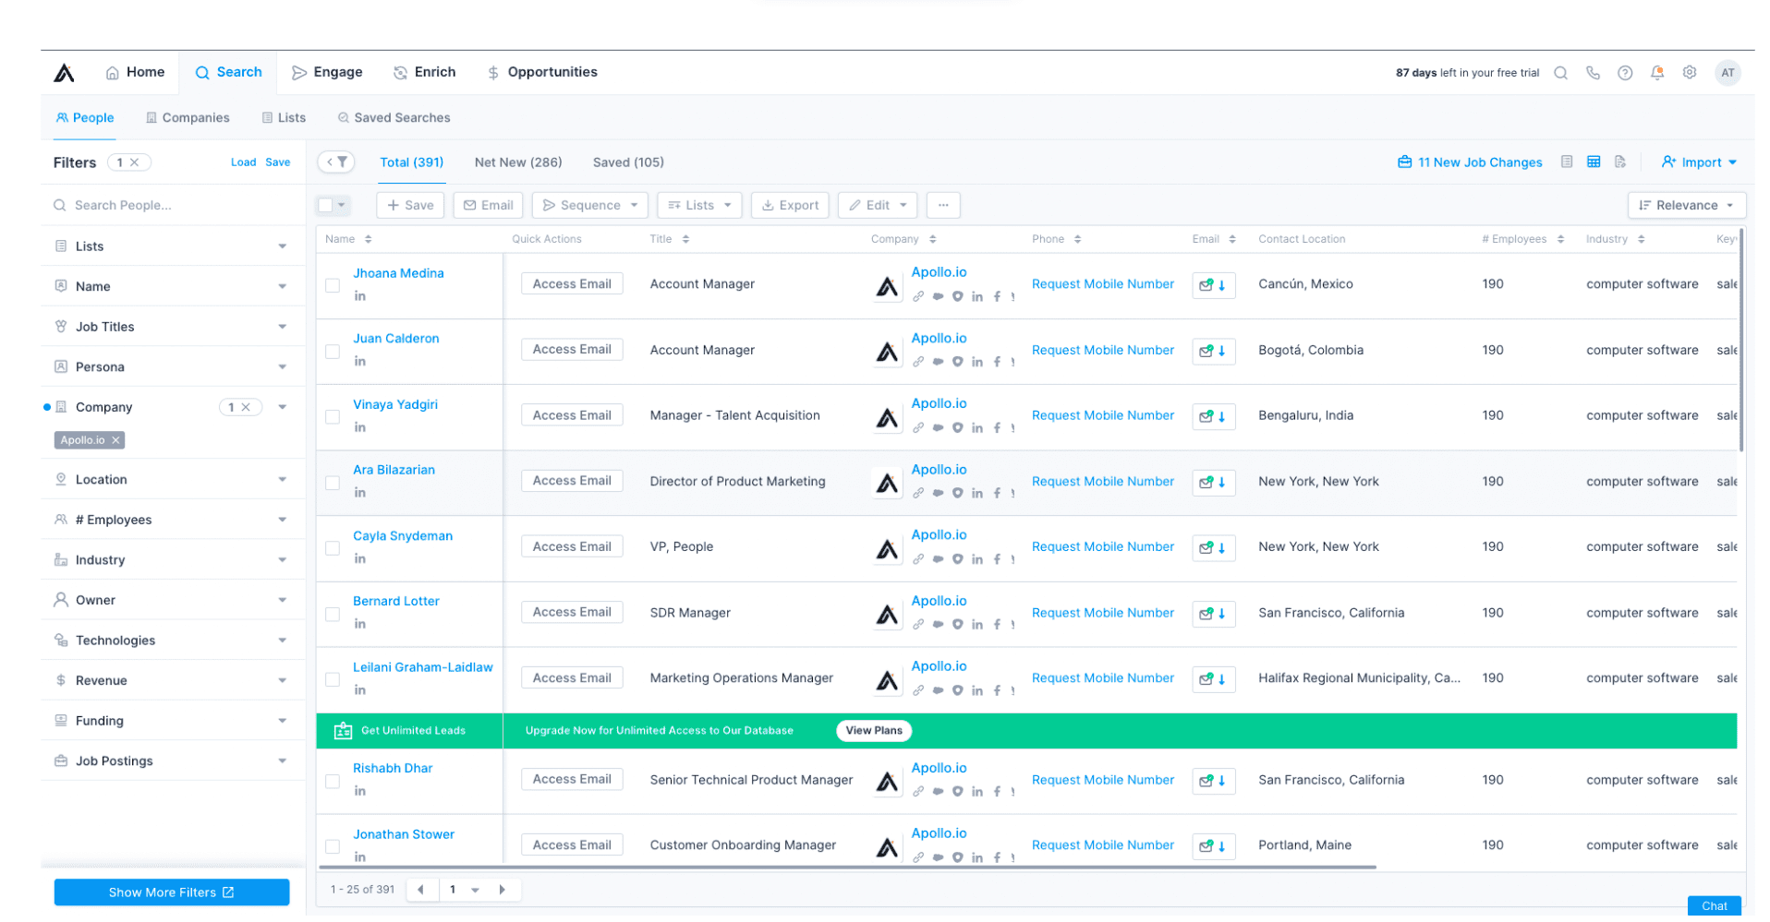Open the Engage tab
The image size is (1770, 922).
[327, 72]
